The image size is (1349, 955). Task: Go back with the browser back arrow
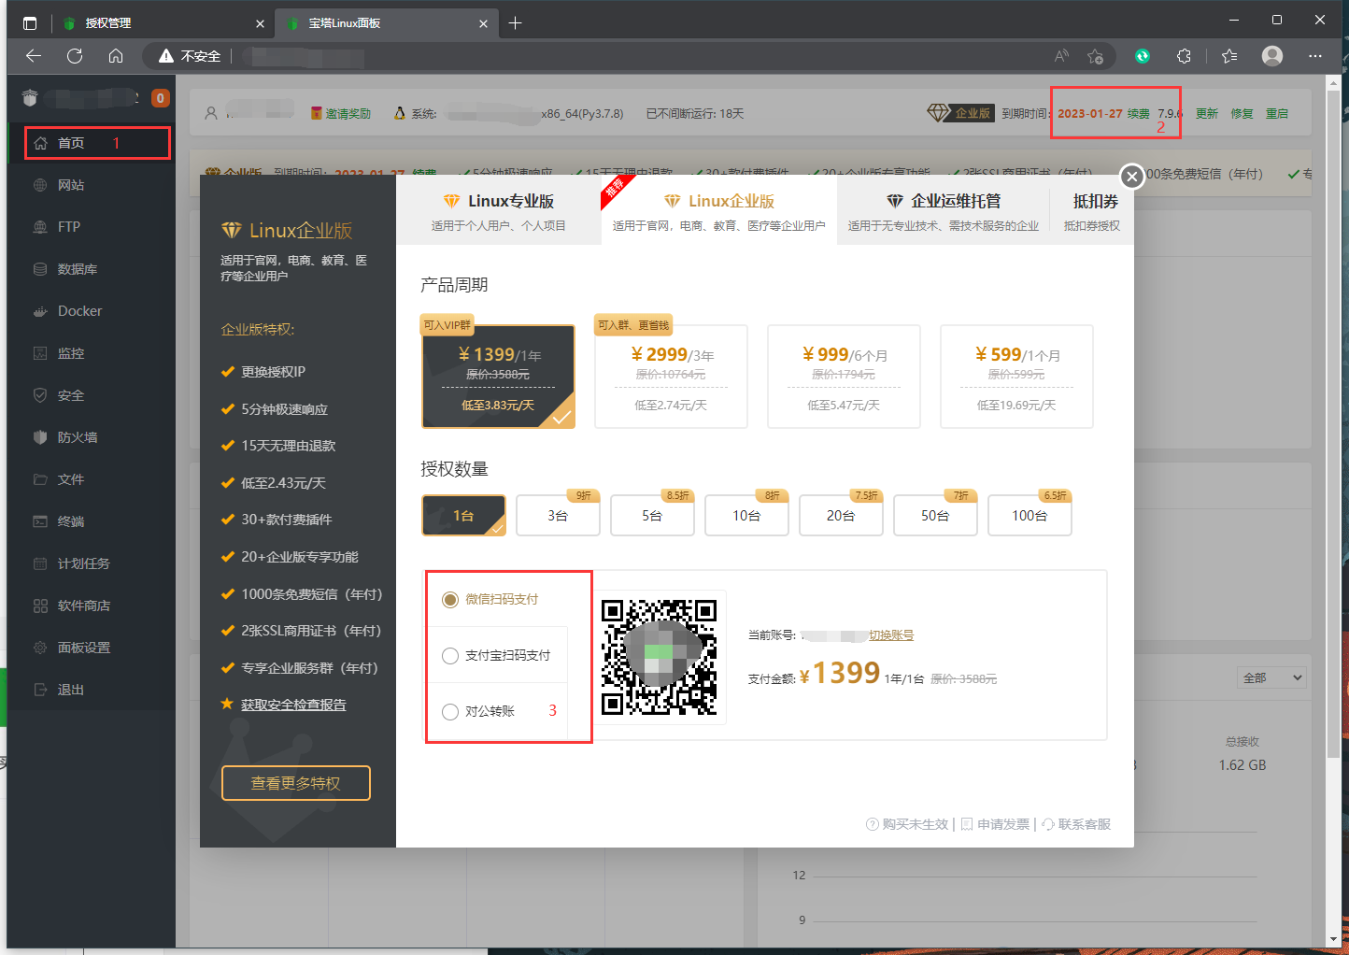tap(34, 56)
